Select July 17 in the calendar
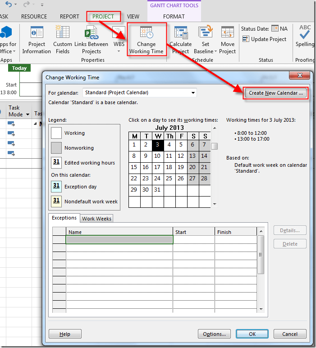This screenshot has width=316, height=348. (x=157, y=167)
